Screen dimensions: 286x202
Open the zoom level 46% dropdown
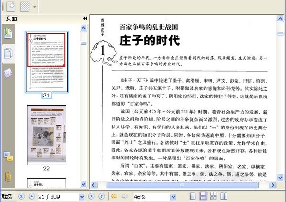pyautogui.click(x=174, y=197)
